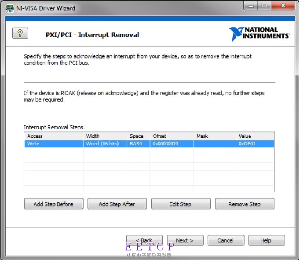Click Add Step After button
Viewport: 299px width, 260px height.
pos(117,204)
